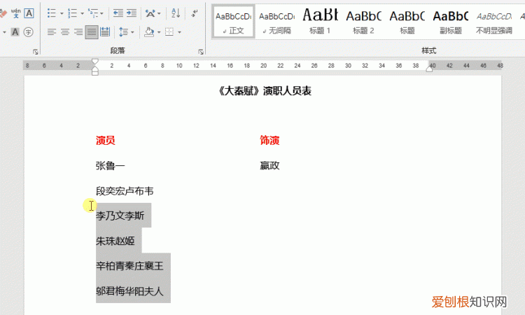
Task: Click the red heading 演员
Action: (106, 140)
